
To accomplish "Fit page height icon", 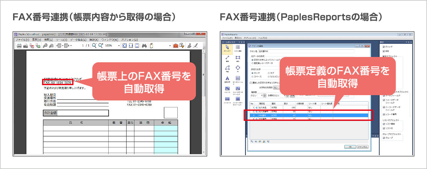I will click(x=137, y=46).
